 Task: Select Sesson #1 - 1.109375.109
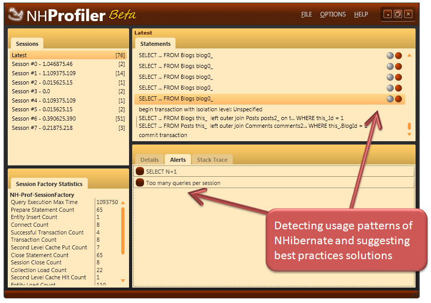coord(68,73)
